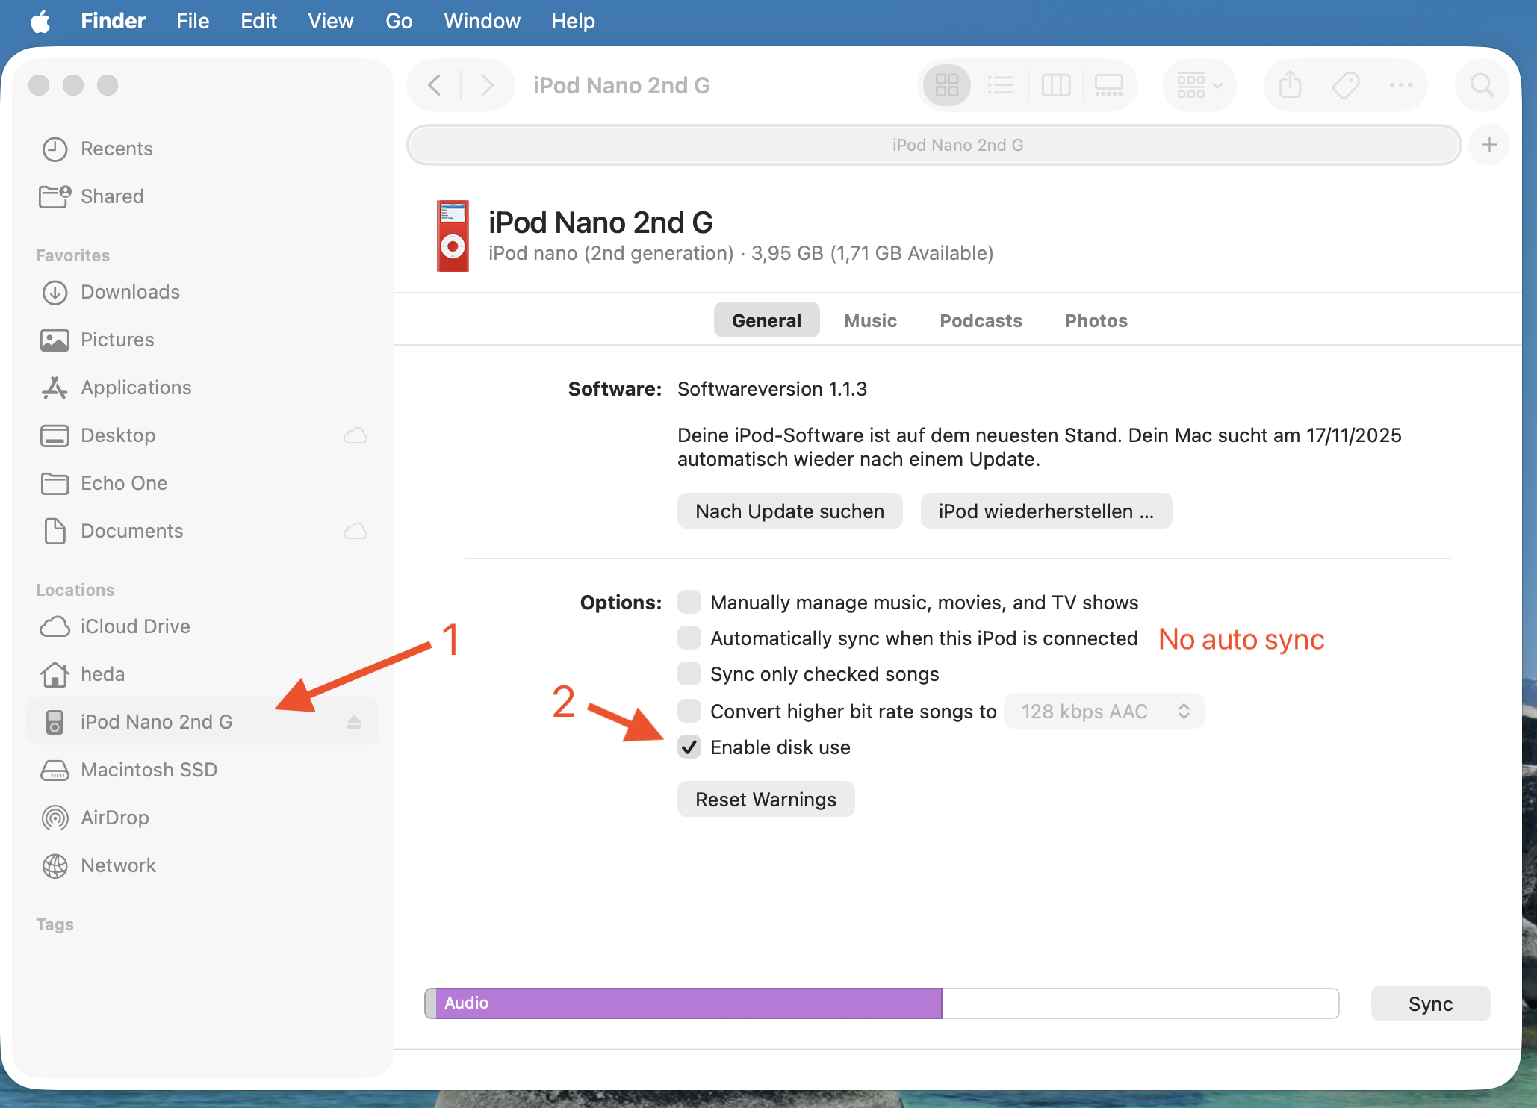Click the Share toolbar icon
The image size is (1537, 1108).
1290,85
